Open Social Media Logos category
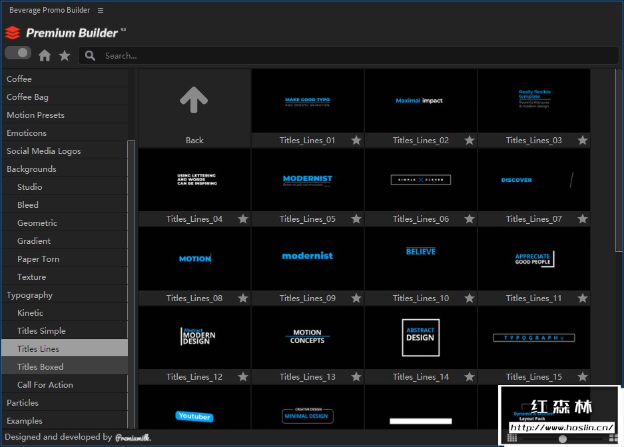624x447 pixels. (x=65, y=151)
